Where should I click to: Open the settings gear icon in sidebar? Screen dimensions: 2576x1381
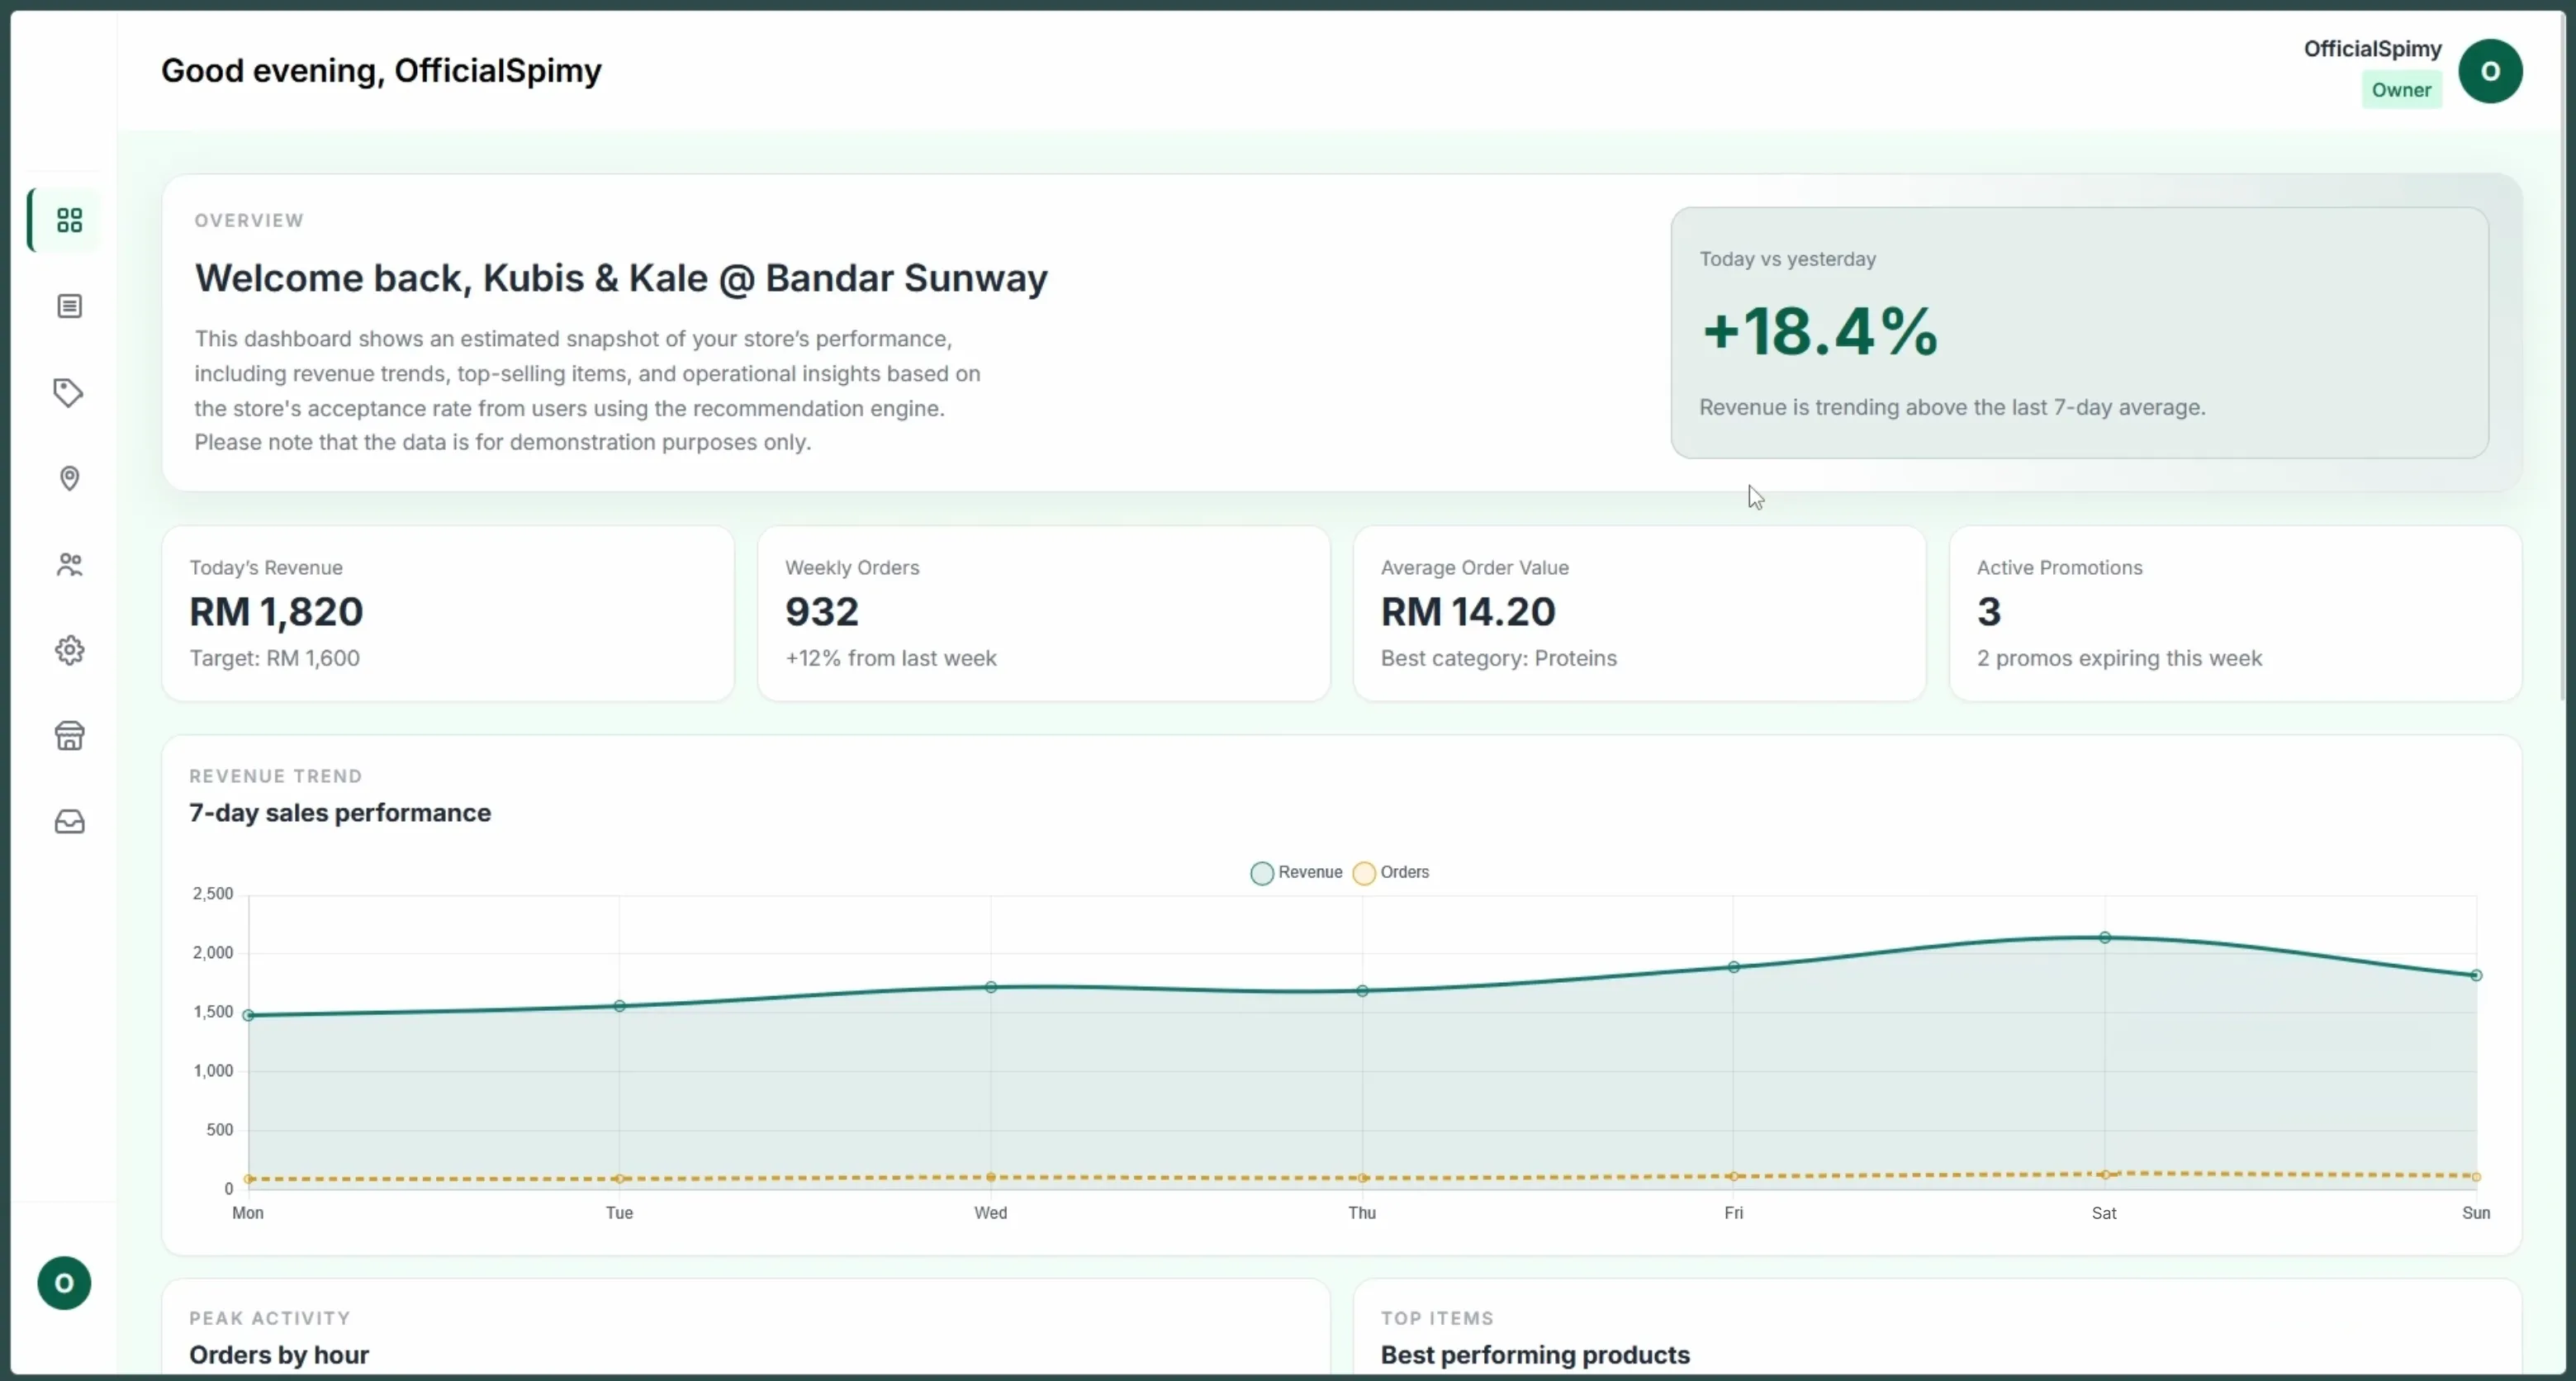[69, 650]
